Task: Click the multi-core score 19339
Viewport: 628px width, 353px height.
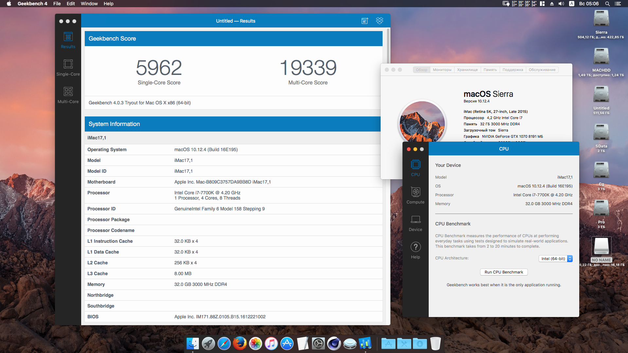Action: point(308,68)
